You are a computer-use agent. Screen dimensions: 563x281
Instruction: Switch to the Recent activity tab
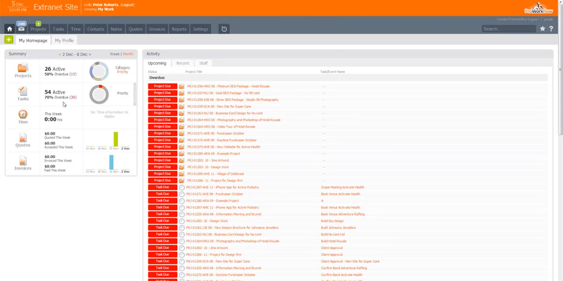(x=183, y=63)
